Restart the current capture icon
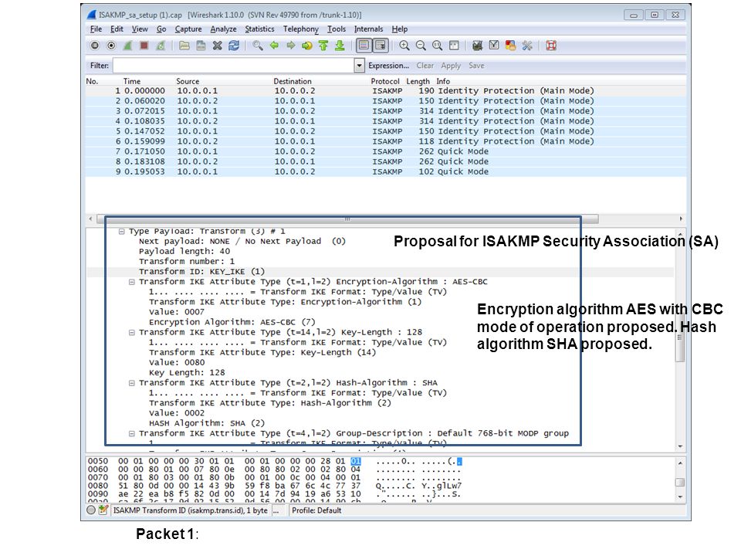Viewport: 741px width, 556px height. point(161,46)
